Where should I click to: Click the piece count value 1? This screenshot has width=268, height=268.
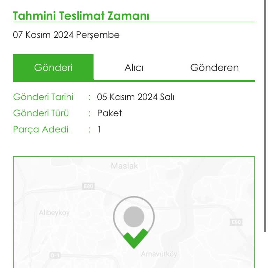(99, 129)
